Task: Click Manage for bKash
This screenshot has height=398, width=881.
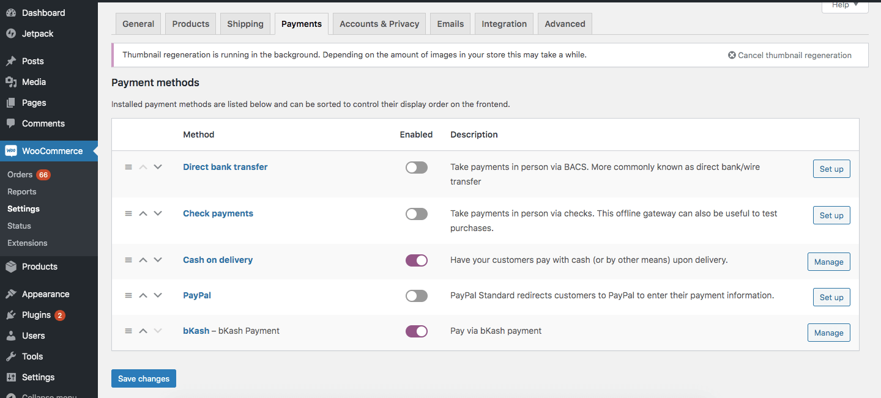Action: [x=829, y=333]
